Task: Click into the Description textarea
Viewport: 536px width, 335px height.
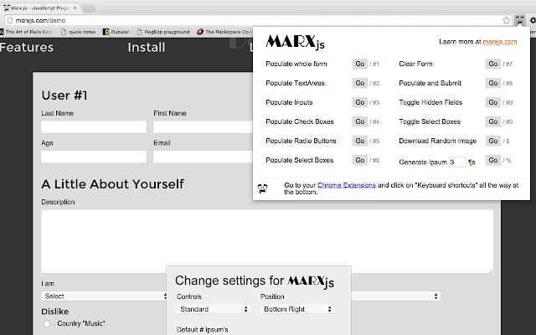Action: tap(267, 241)
